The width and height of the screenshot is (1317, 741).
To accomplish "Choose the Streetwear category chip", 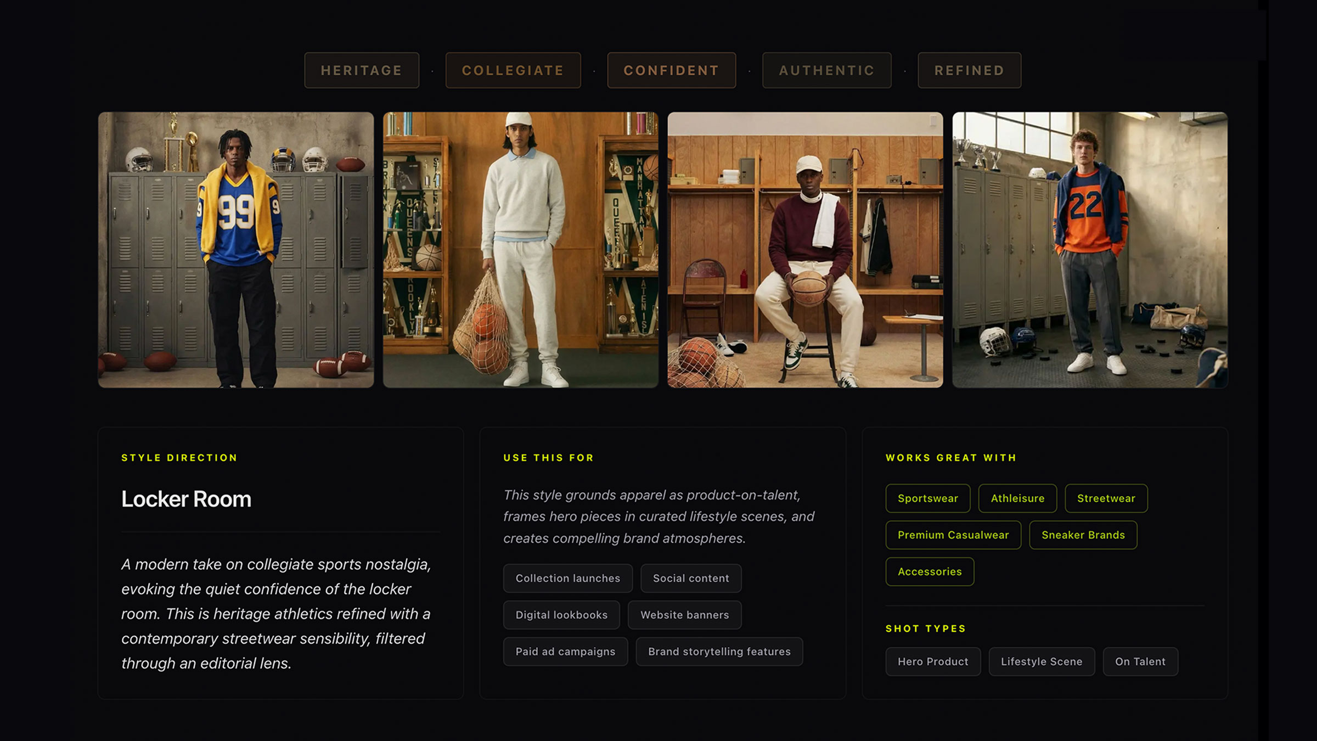I will tap(1106, 498).
